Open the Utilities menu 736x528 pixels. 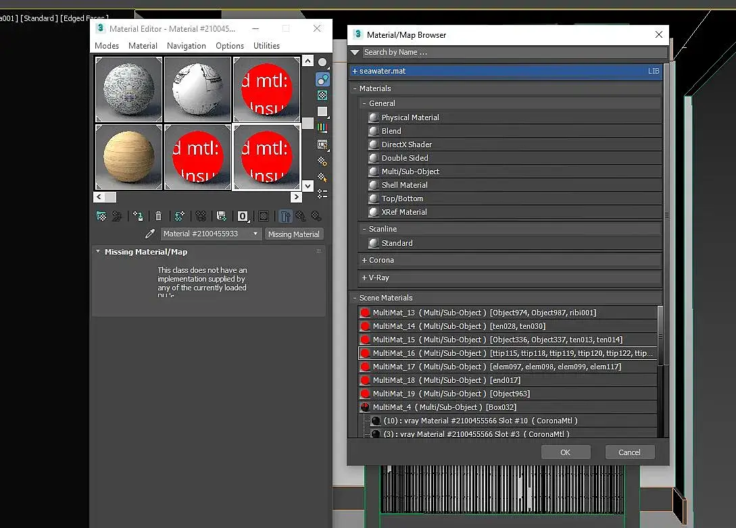click(266, 46)
